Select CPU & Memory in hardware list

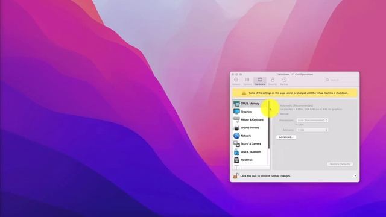250,104
